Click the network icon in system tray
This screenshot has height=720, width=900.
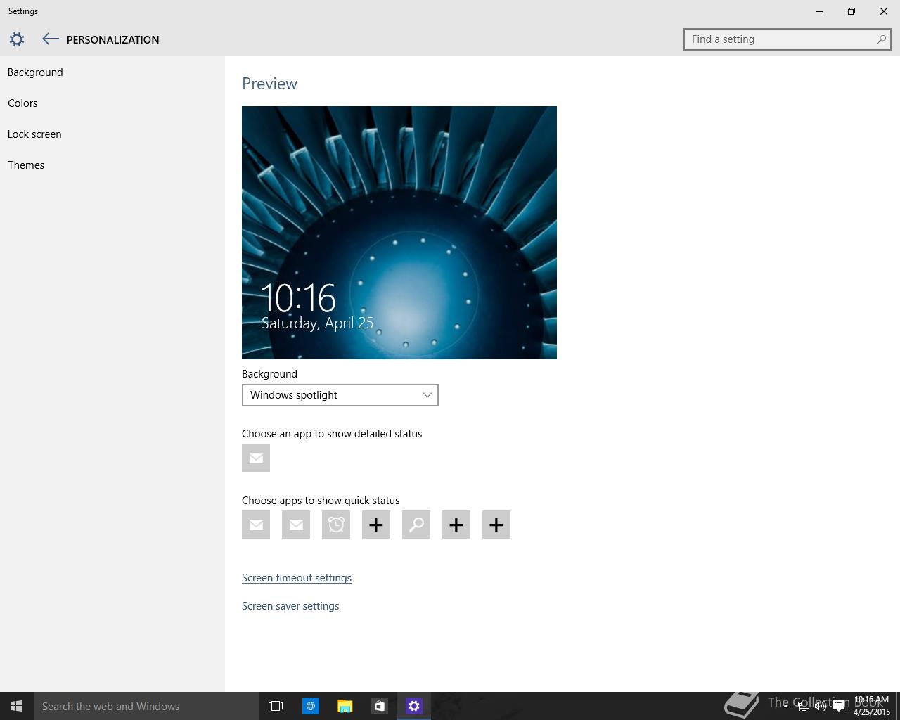coord(803,706)
